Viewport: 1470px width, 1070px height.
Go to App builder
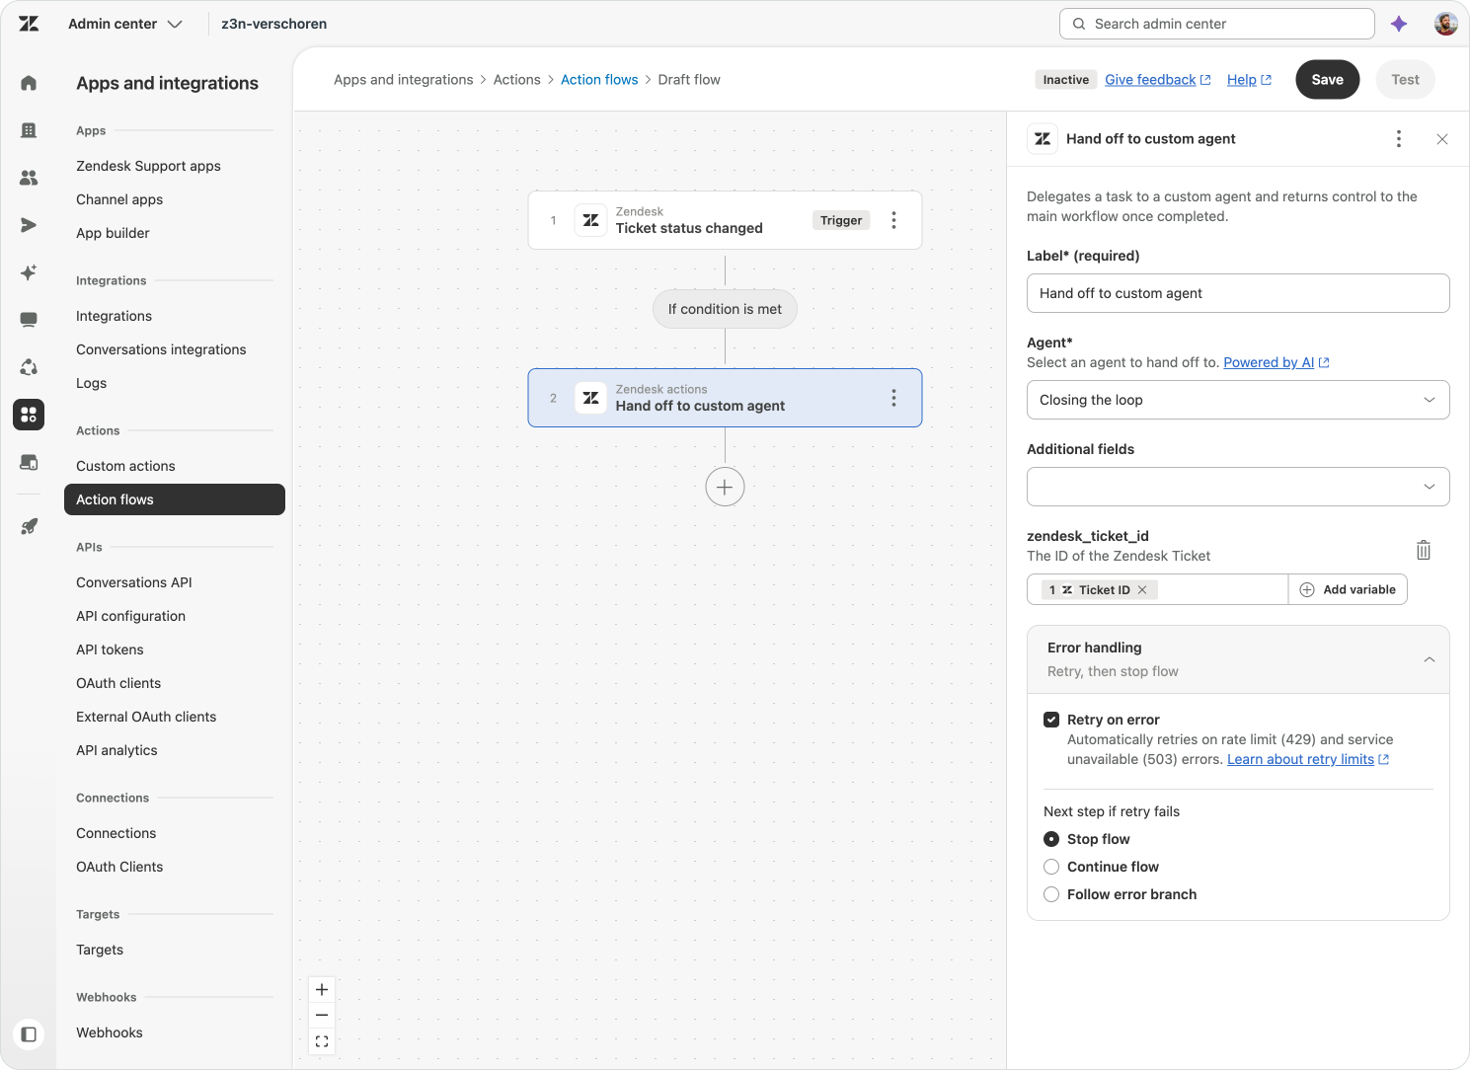pos(113,233)
